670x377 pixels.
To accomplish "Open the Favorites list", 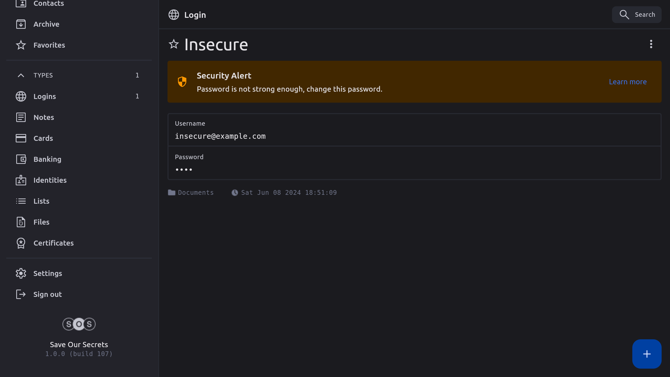I will 49,45.
